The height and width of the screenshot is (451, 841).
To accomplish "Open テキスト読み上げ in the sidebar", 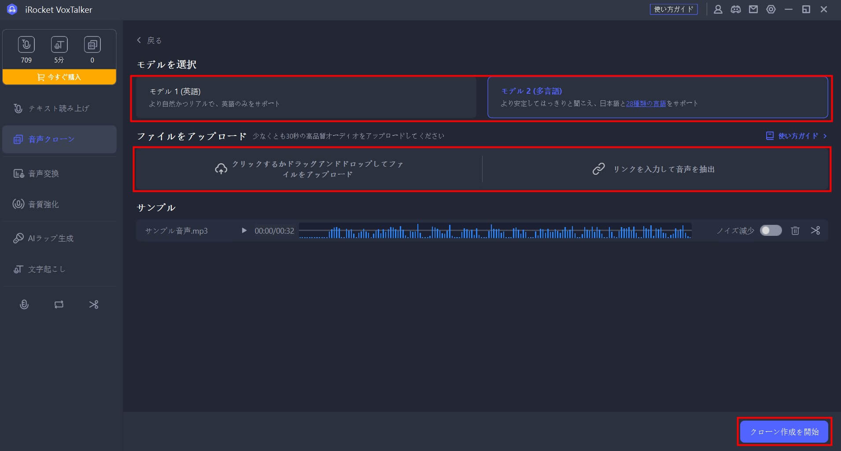I will [x=59, y=108].
